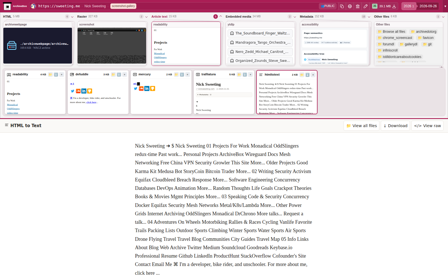This screenshot has width=448, height=280.
Task: Select the 2026 snapshot count badge
Action: (409, 6)
